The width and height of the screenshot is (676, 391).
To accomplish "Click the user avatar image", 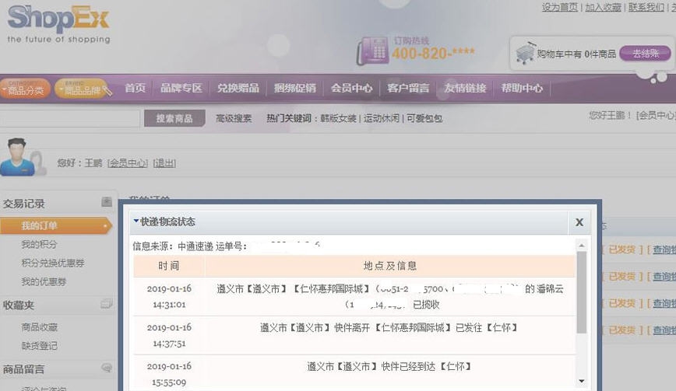I will (x=18, y=157).
